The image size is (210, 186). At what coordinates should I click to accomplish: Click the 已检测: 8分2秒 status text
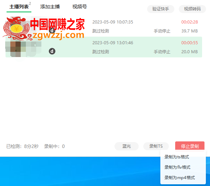[x=22, y=146]
